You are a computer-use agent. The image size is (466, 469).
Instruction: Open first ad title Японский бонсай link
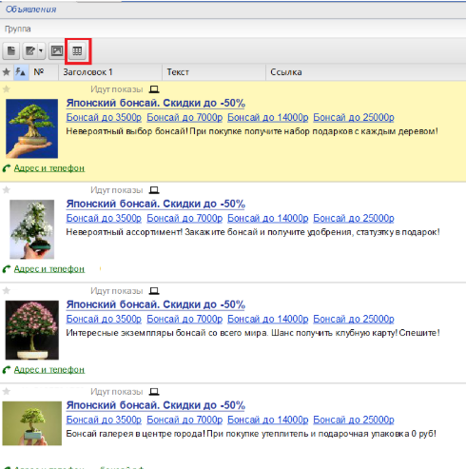156,104
